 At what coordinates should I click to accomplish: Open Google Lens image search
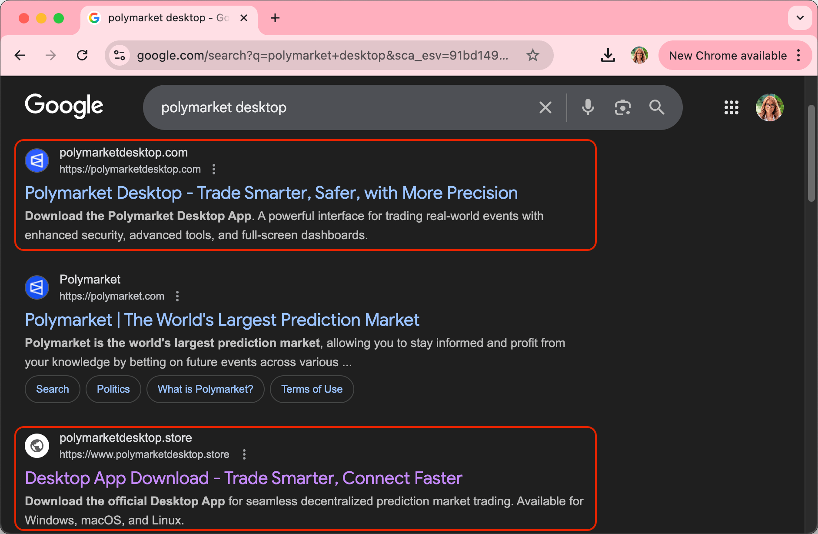(x=622, y=107)
